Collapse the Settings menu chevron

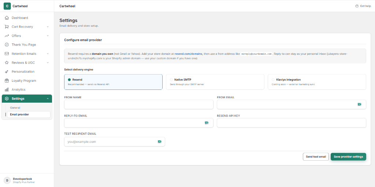click(48, 99)
